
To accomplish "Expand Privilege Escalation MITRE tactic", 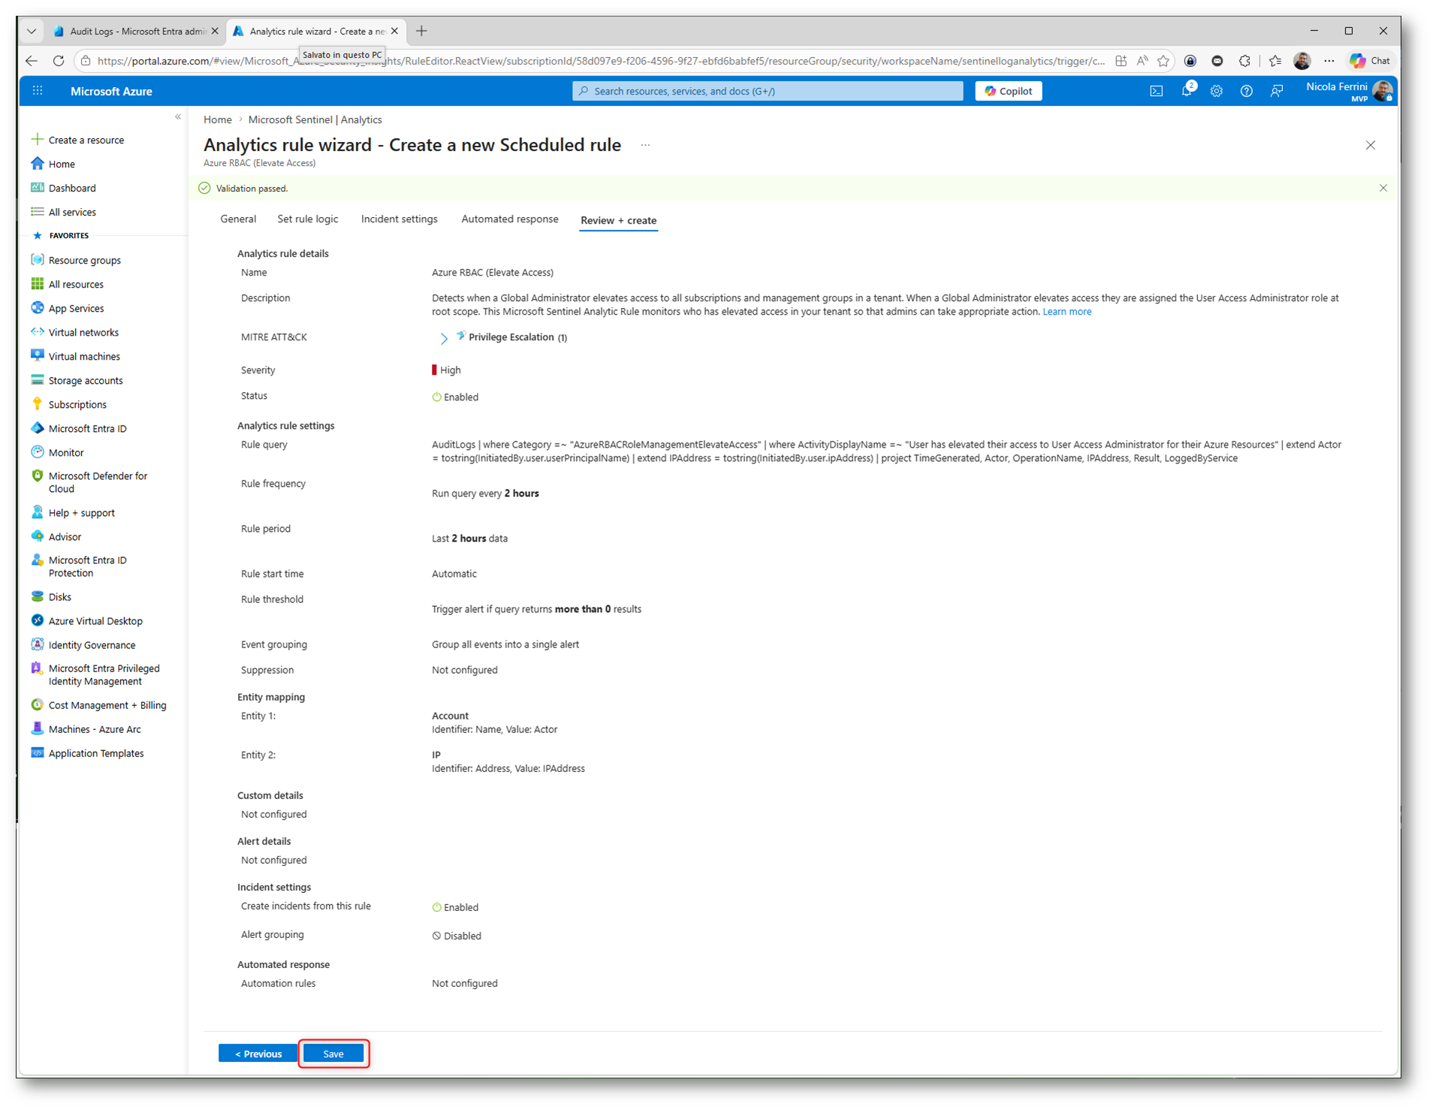I will click(443, 338).
